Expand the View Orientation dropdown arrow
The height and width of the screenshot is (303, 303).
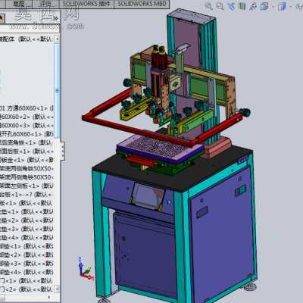(x=272, y=7)
